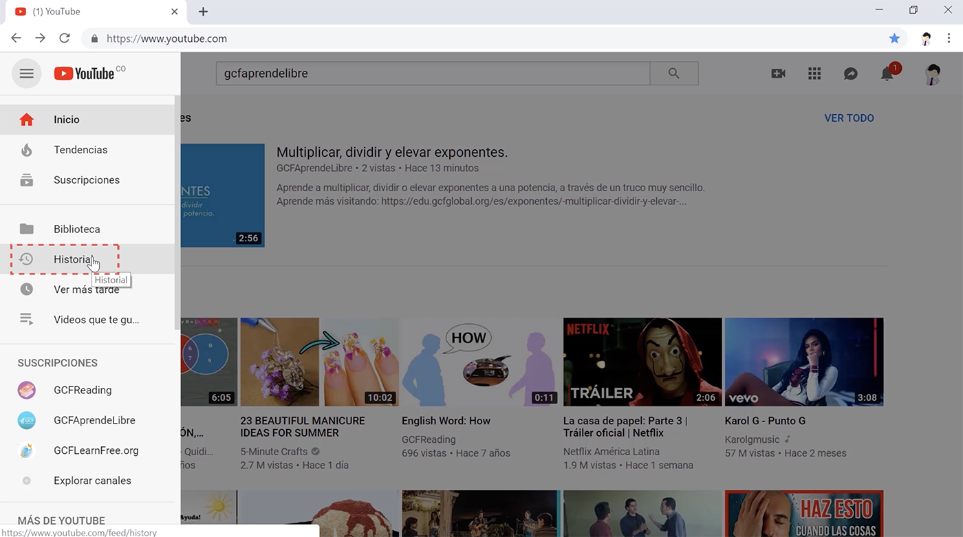Image resolution: width=963 pixels, height=537 pixels.
Task: Open La casa de papel trailer thumbnail
Action: click(x=642, y=362)
